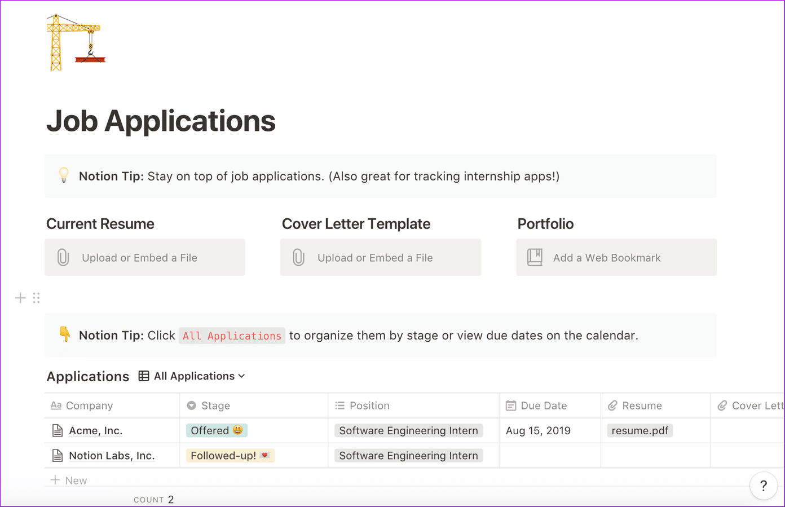Image resolution: width=785 pixels, height=507 pixels.
Task: Click the pointing hand emoji in the second tip
Action: pyautogui.click(x=64, y=334)
